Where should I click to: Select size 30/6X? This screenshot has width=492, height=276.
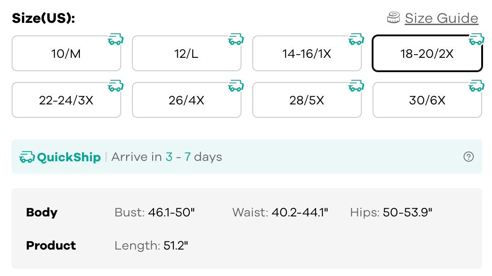(427, 100)
